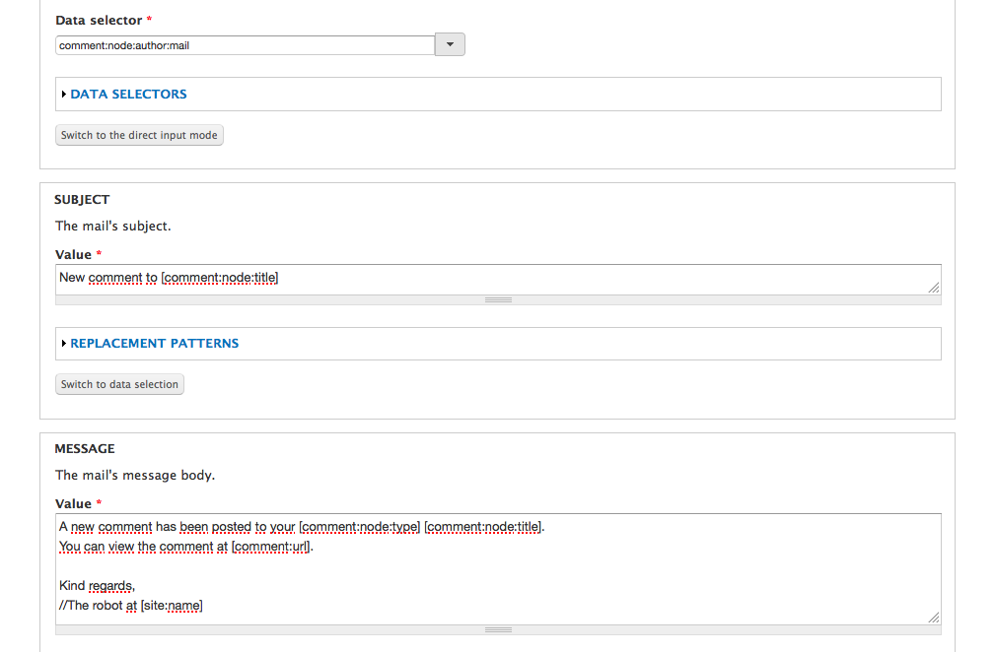Viewport: 995px width, 652px height.
Task: Click the Kind regards line in Message
Action: pos(97,586)
